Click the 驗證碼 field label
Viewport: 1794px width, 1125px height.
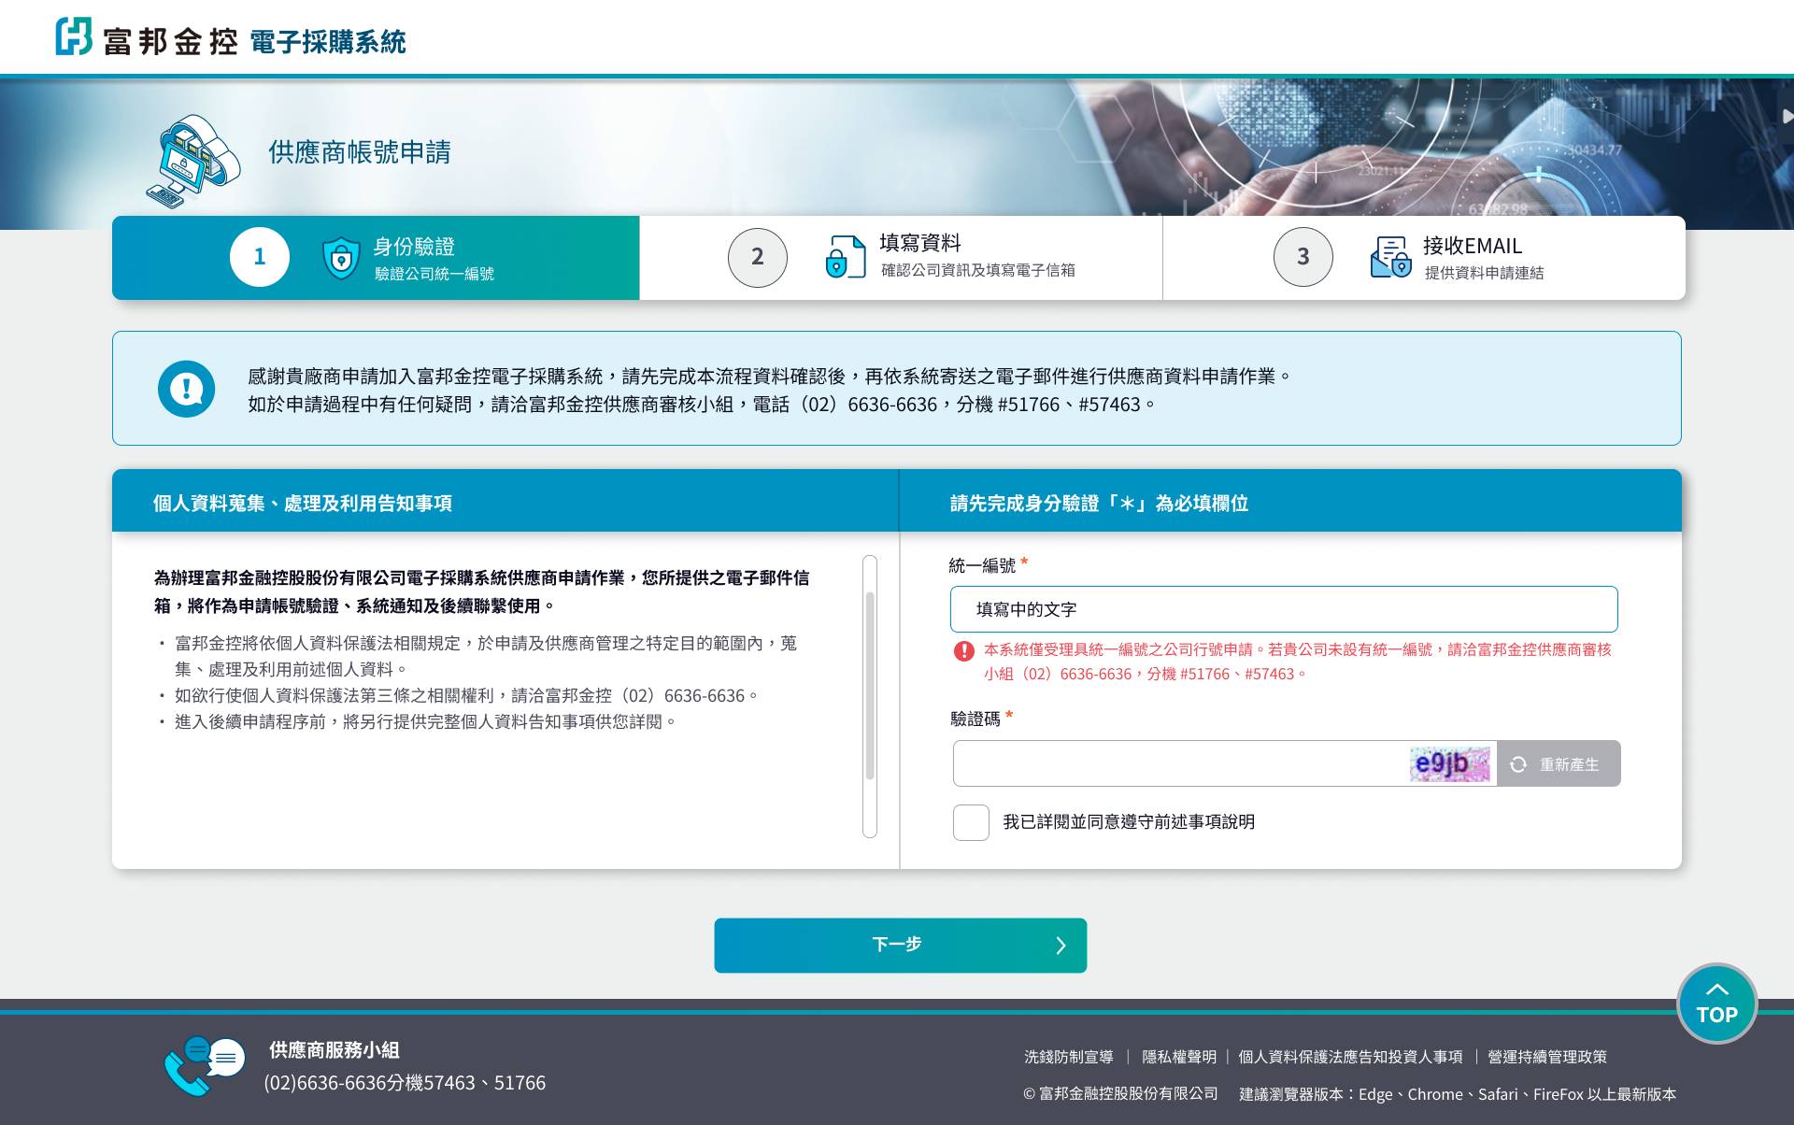[975, 719]
